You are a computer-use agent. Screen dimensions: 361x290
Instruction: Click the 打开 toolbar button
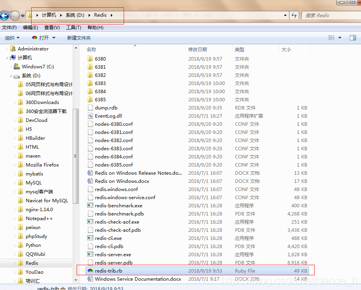pos(40,38)
